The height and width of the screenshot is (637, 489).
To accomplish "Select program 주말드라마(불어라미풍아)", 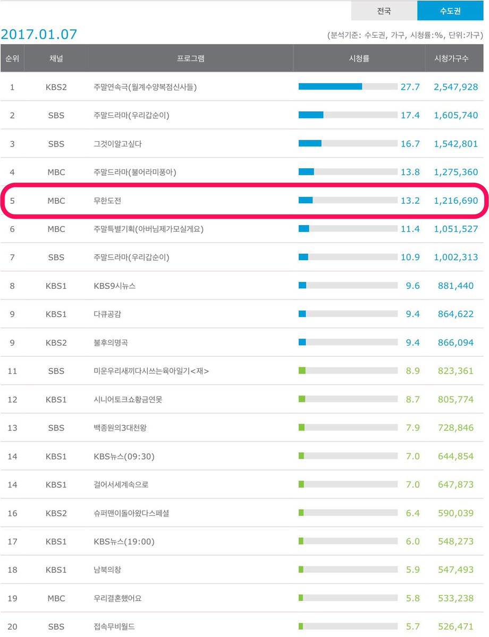I will coord(134,172).
